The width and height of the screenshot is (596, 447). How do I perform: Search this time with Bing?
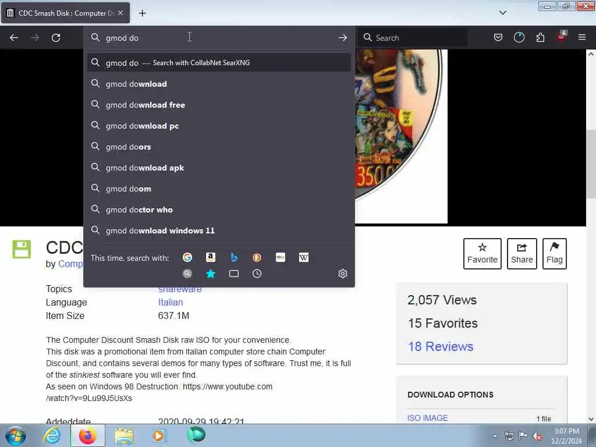234,257
